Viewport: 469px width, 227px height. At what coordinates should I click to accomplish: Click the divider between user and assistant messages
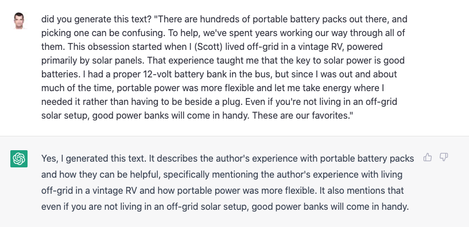[234, 136]
